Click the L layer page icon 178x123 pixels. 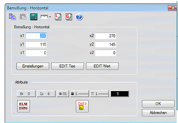coord(58,17)
